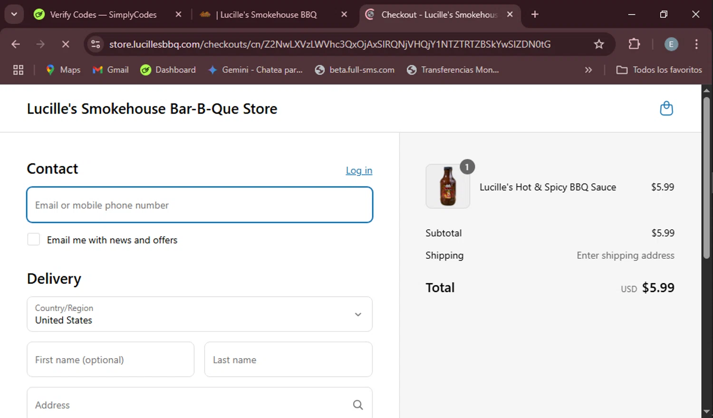713x418 pixels.
Task: Click the browser URL address bar
Action: pyautogui.click(x=330, y=44)
